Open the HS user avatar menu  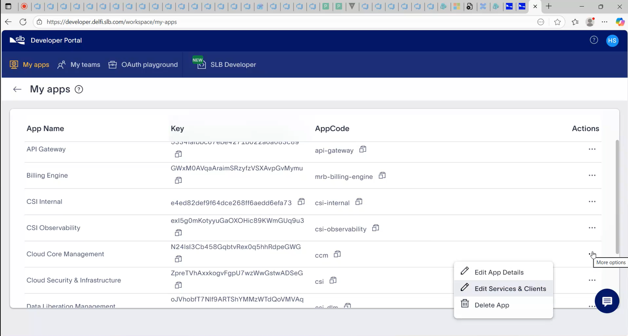pyautogui.click(x=612, y=41)
